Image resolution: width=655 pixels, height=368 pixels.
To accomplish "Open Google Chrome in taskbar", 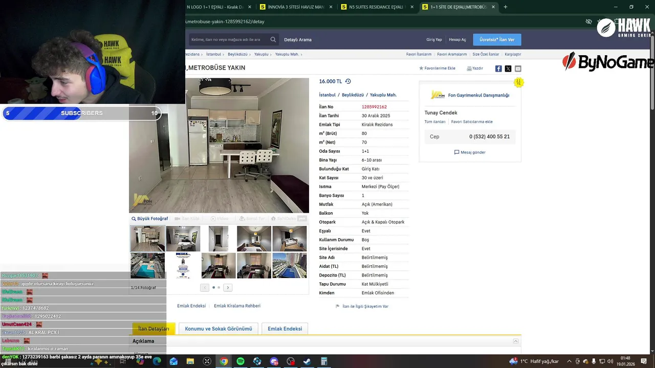I will [x=224, y=361].
